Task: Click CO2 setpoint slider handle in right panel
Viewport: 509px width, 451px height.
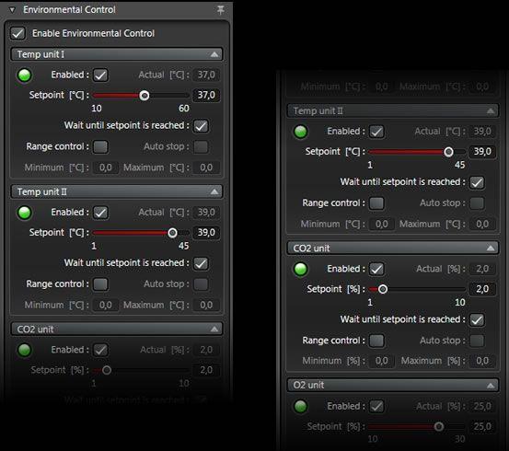Action: click(383, 289)
